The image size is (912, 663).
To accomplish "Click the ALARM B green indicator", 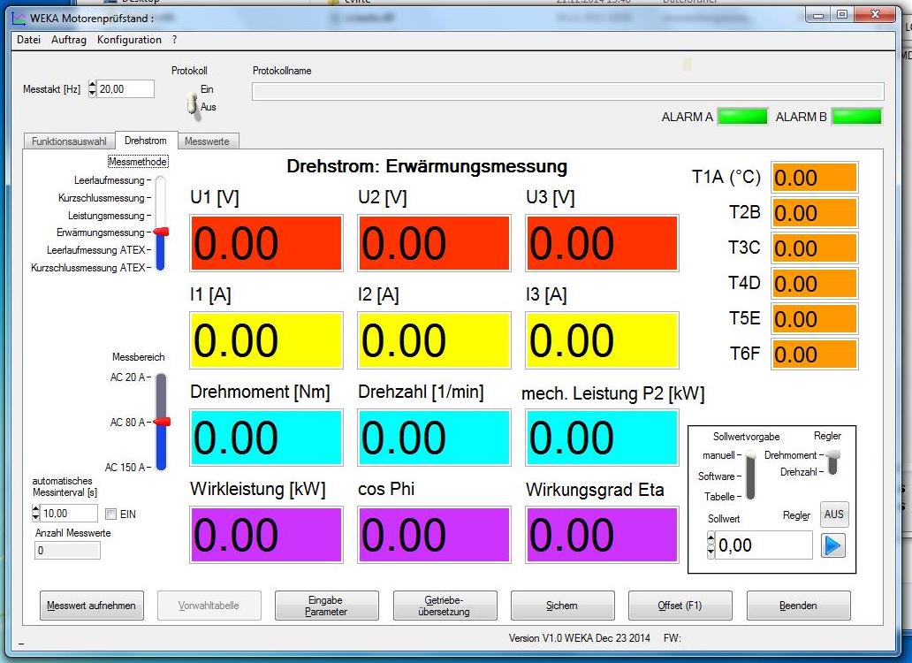I will (856, 117).
